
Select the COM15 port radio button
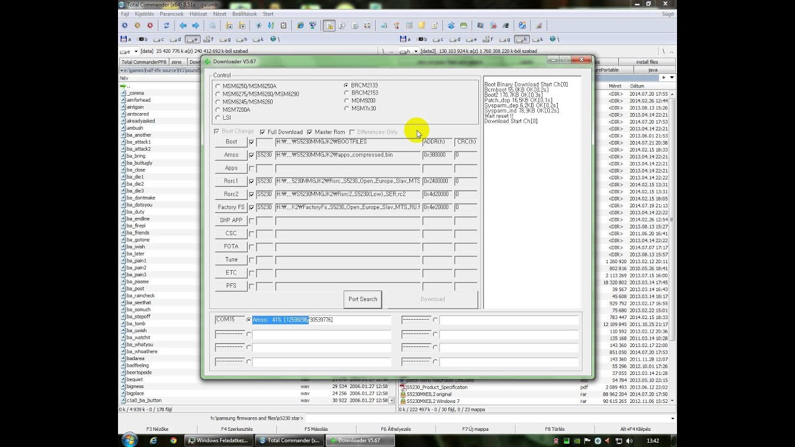249,320
